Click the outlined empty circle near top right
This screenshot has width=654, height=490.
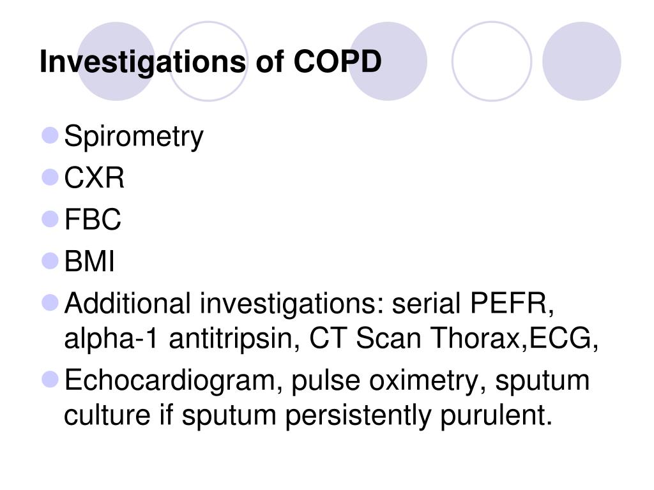point(492,61)
